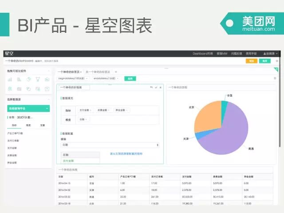The image size is (284, 213).
Task: Select 产生订单POI数 in the metrics list
Action: click(15, 133)
